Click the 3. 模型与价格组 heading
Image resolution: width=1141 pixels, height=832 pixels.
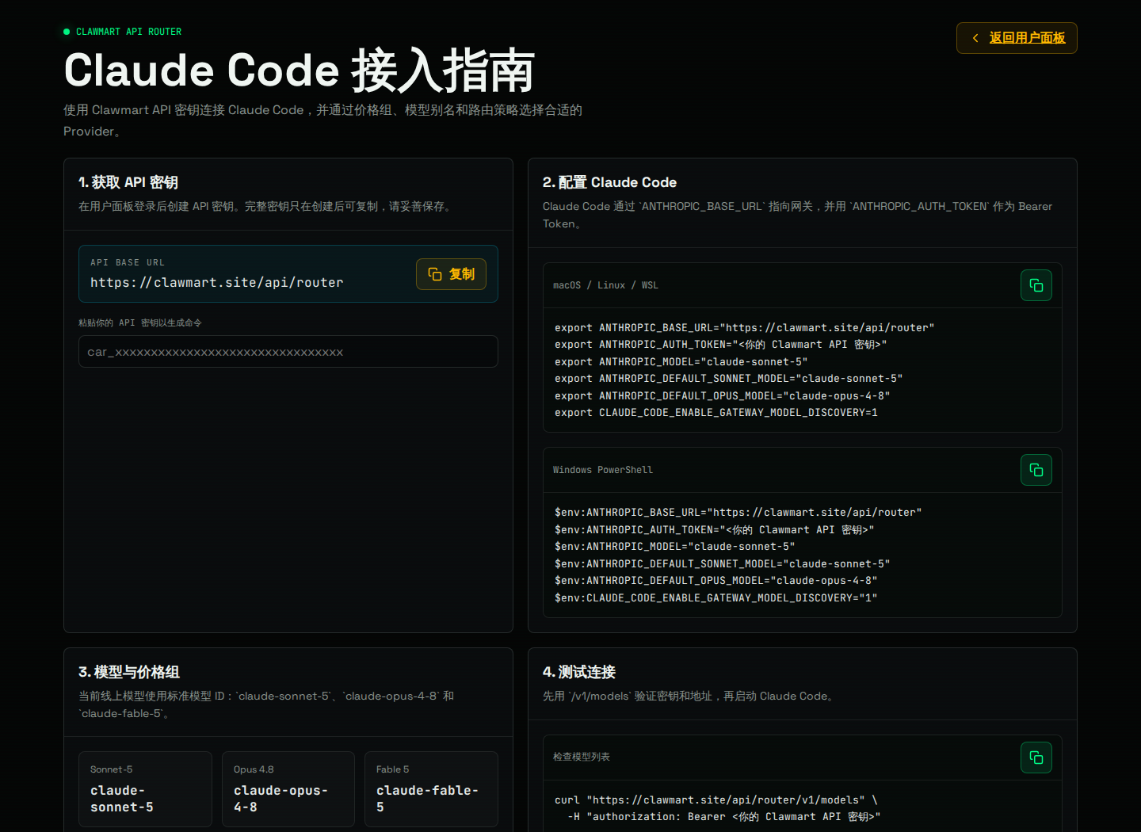(x=129, y=672)
